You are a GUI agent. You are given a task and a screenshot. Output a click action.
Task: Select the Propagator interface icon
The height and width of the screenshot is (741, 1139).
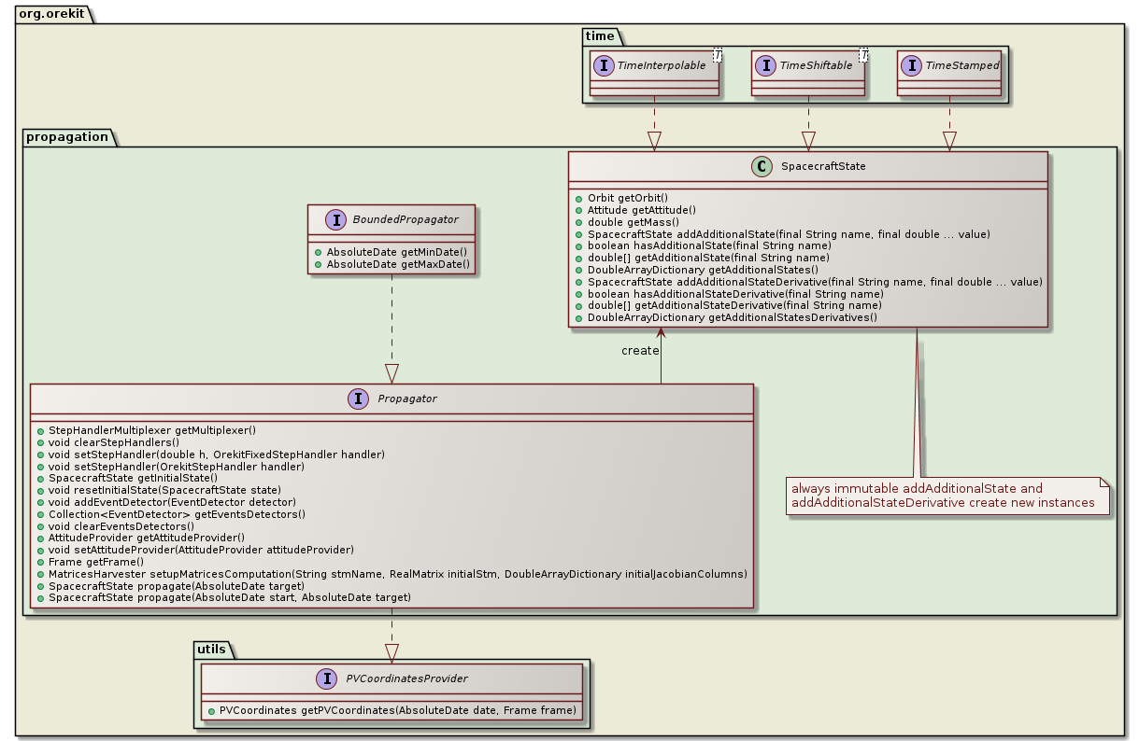358,398
